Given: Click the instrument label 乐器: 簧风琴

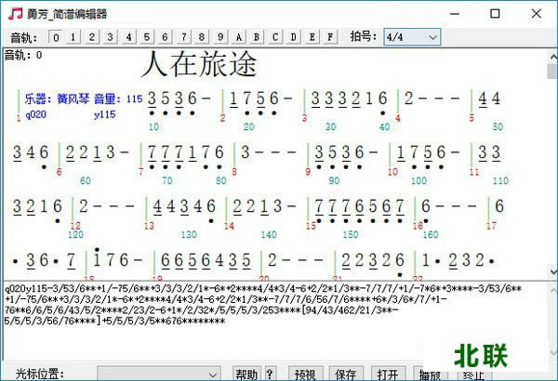Looking at the screenshot, I should click(57, 99).
